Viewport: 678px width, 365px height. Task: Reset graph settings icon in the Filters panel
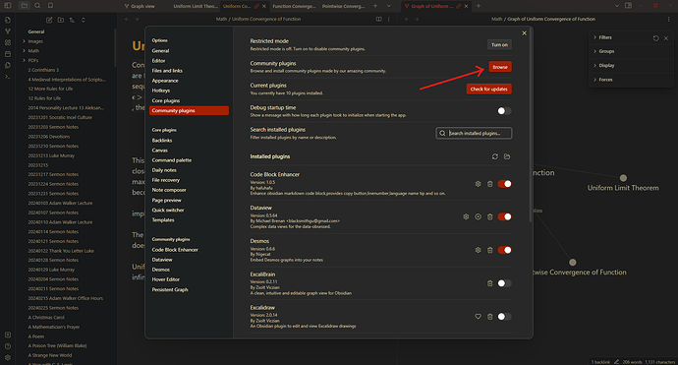[656, 38]
